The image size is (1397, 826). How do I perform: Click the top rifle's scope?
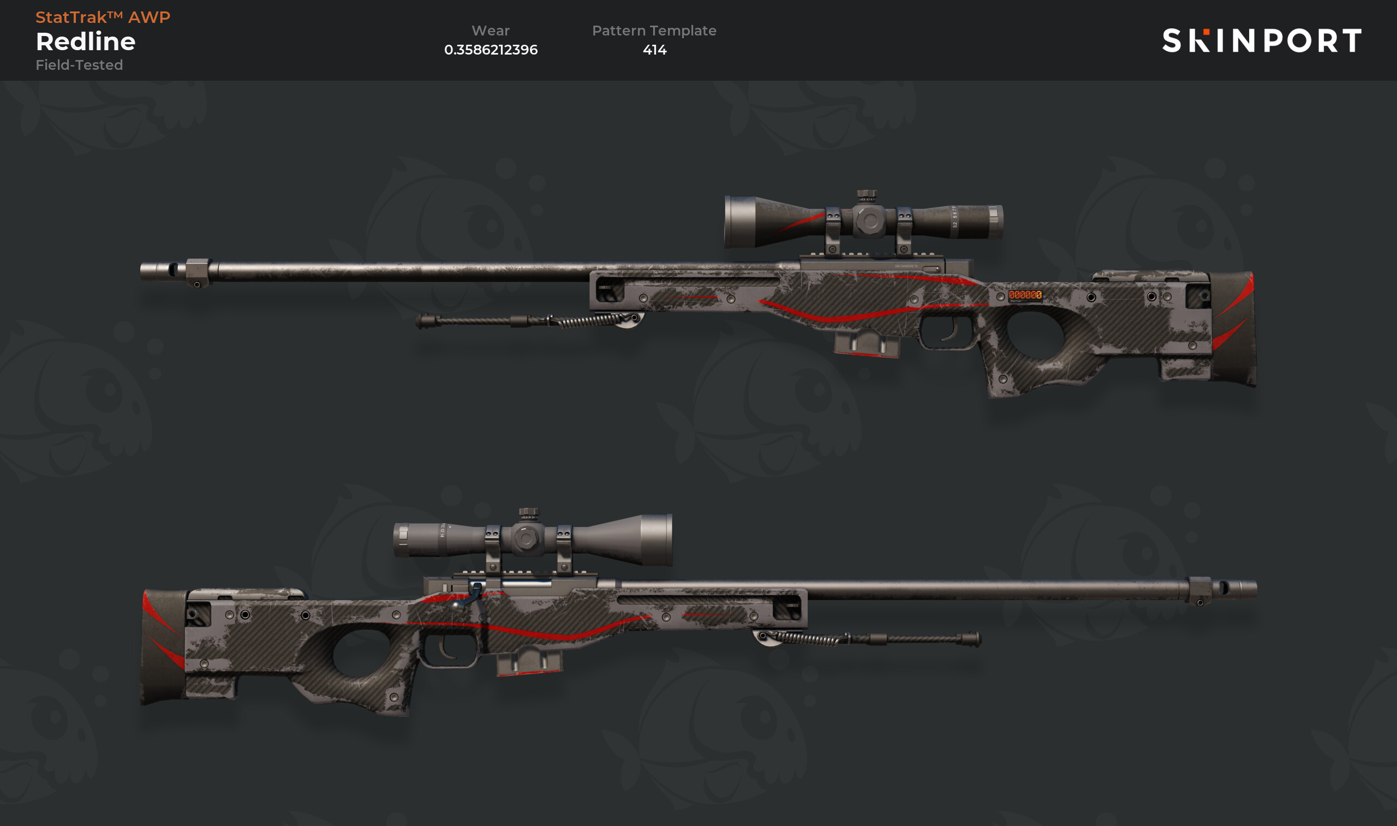[x=863, y=220]
